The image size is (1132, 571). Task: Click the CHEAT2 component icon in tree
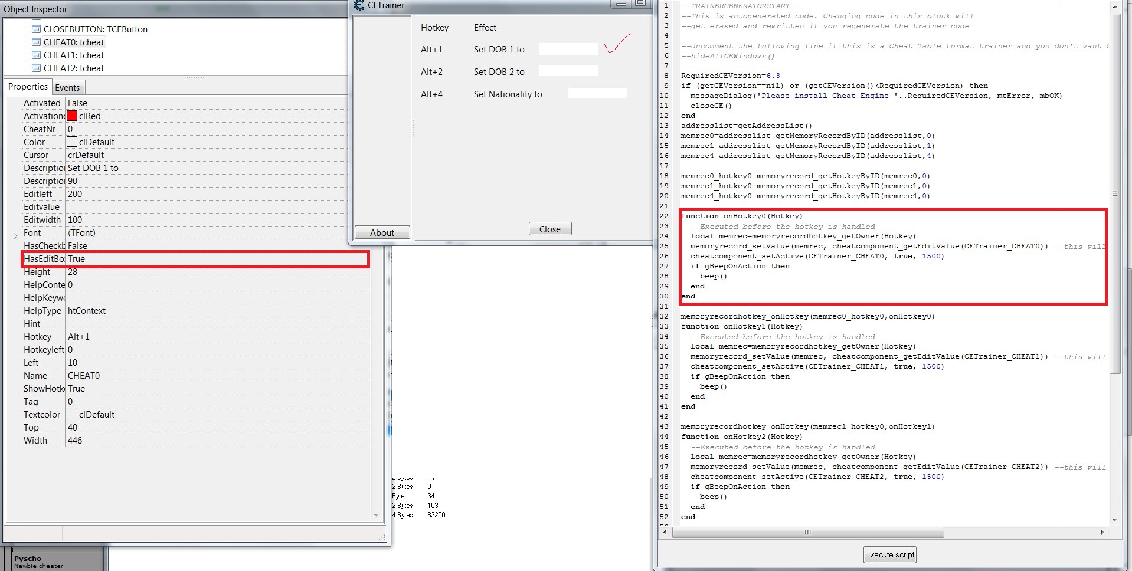click(36, 68)
